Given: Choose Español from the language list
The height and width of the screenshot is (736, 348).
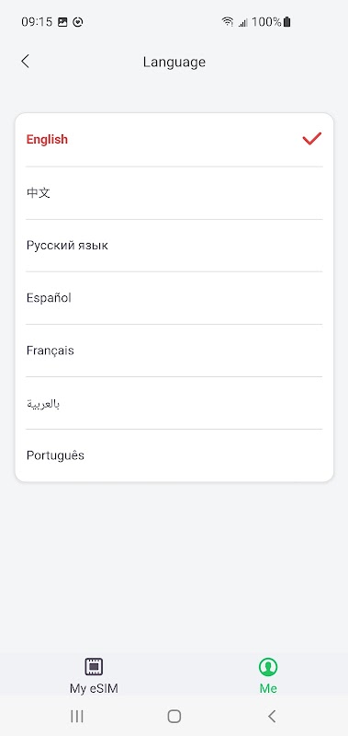Looking at the screenshot, I should click(174, 298).
